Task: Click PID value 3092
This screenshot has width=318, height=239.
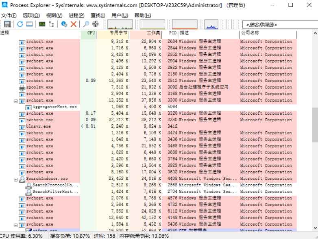Action: pyautogui.click(x=172, y=87)
